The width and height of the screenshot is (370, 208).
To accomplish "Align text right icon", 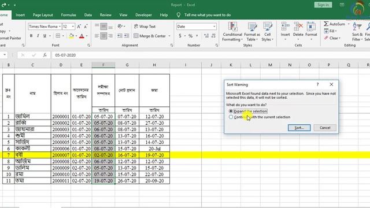I will click(110, 36).
